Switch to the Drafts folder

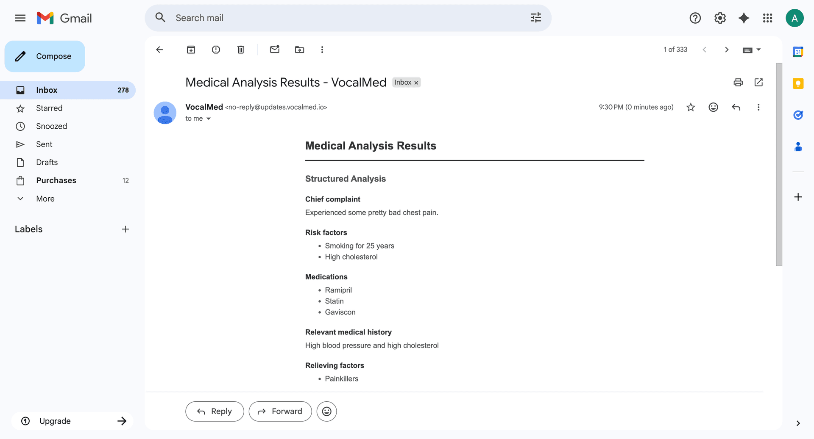tap(47, 162)
